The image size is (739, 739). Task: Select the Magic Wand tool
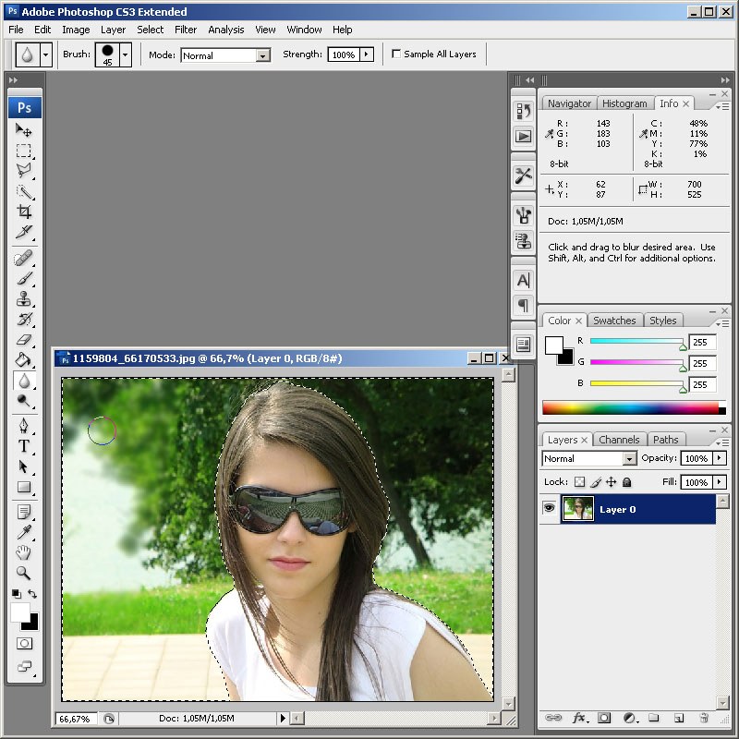coord(24,191)
